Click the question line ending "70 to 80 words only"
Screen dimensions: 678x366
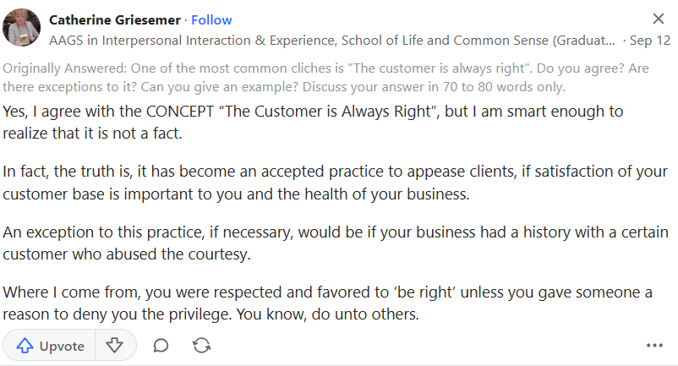pos(284,87)
